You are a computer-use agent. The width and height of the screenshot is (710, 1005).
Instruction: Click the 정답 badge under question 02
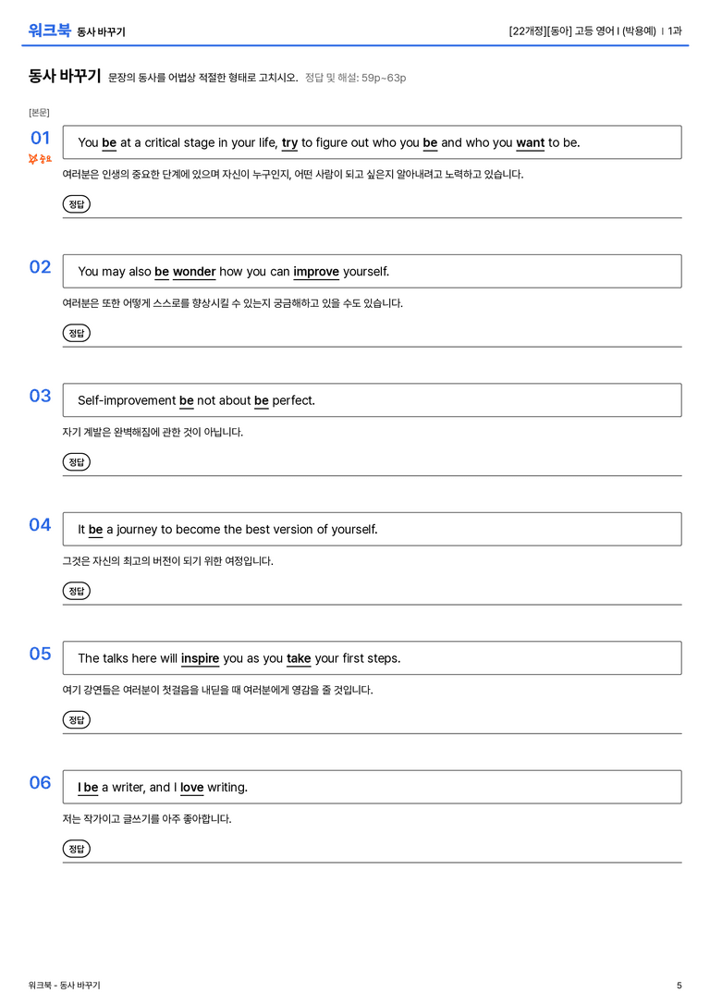[x=76, y=333]
